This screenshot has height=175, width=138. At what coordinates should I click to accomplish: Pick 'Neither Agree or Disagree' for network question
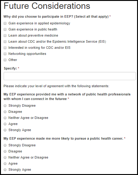(x=5, y=118)
